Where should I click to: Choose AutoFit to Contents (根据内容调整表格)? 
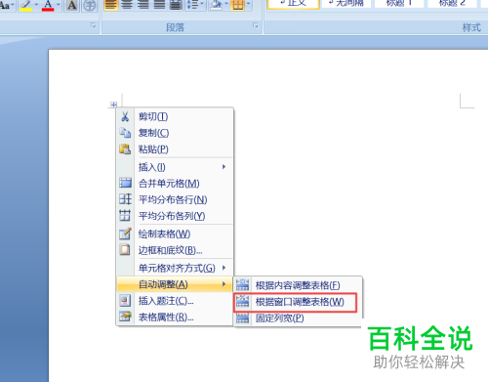[298, 285]
